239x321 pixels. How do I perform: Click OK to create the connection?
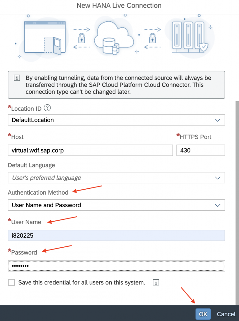[203, 314]
